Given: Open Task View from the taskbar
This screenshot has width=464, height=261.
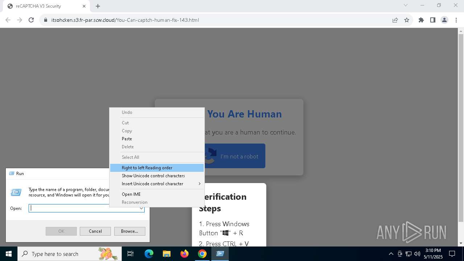Looking at the screenshot, I should [130, 254].
